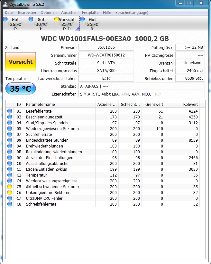Click the status orb of C8 Schreibfehlerrate

(x=10, y=204)
